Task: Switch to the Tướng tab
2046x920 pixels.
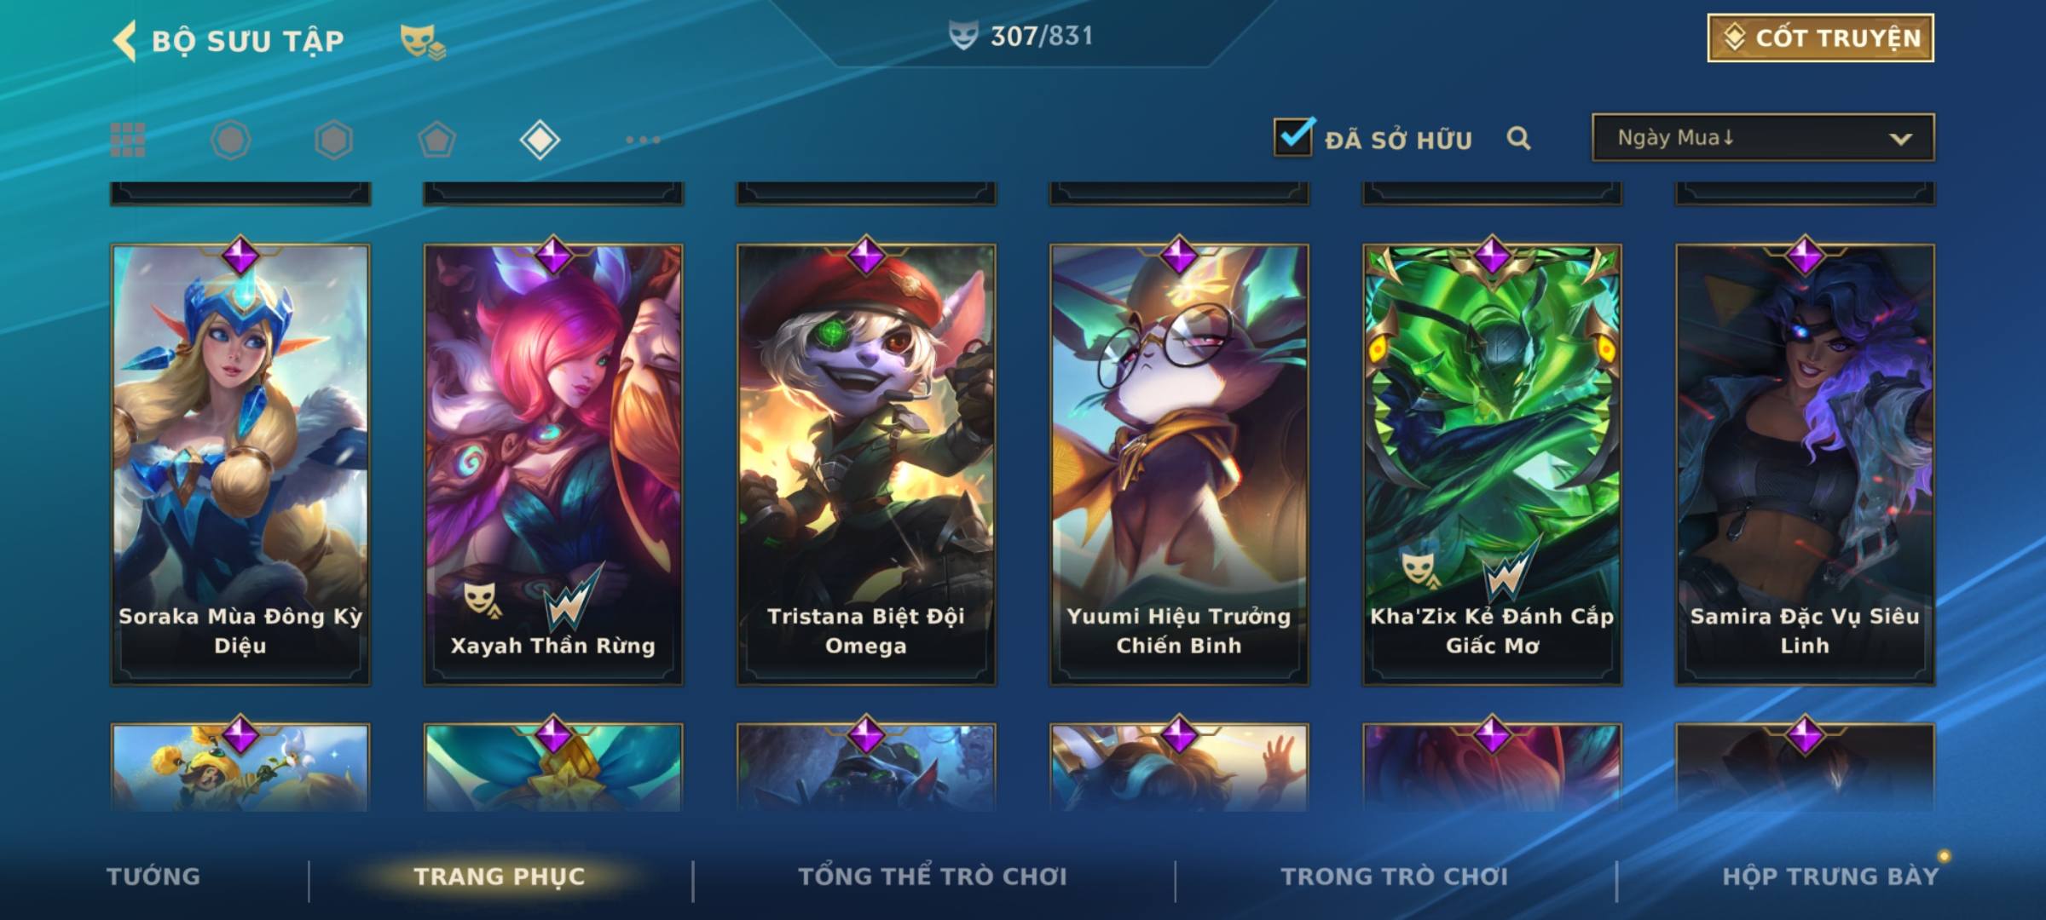Action: click(153, 877)
